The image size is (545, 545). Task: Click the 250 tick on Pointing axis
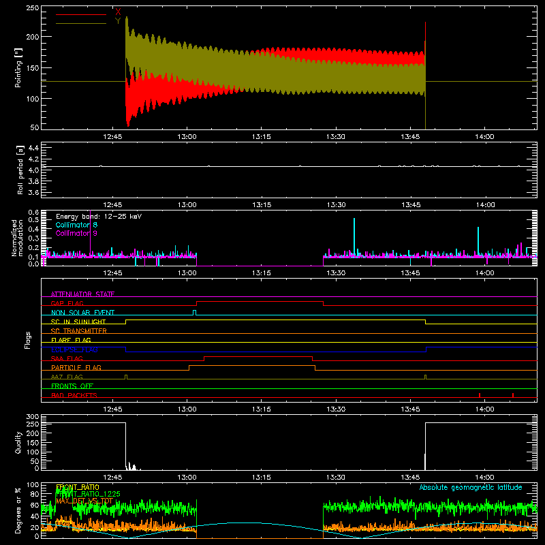point(33,8)
